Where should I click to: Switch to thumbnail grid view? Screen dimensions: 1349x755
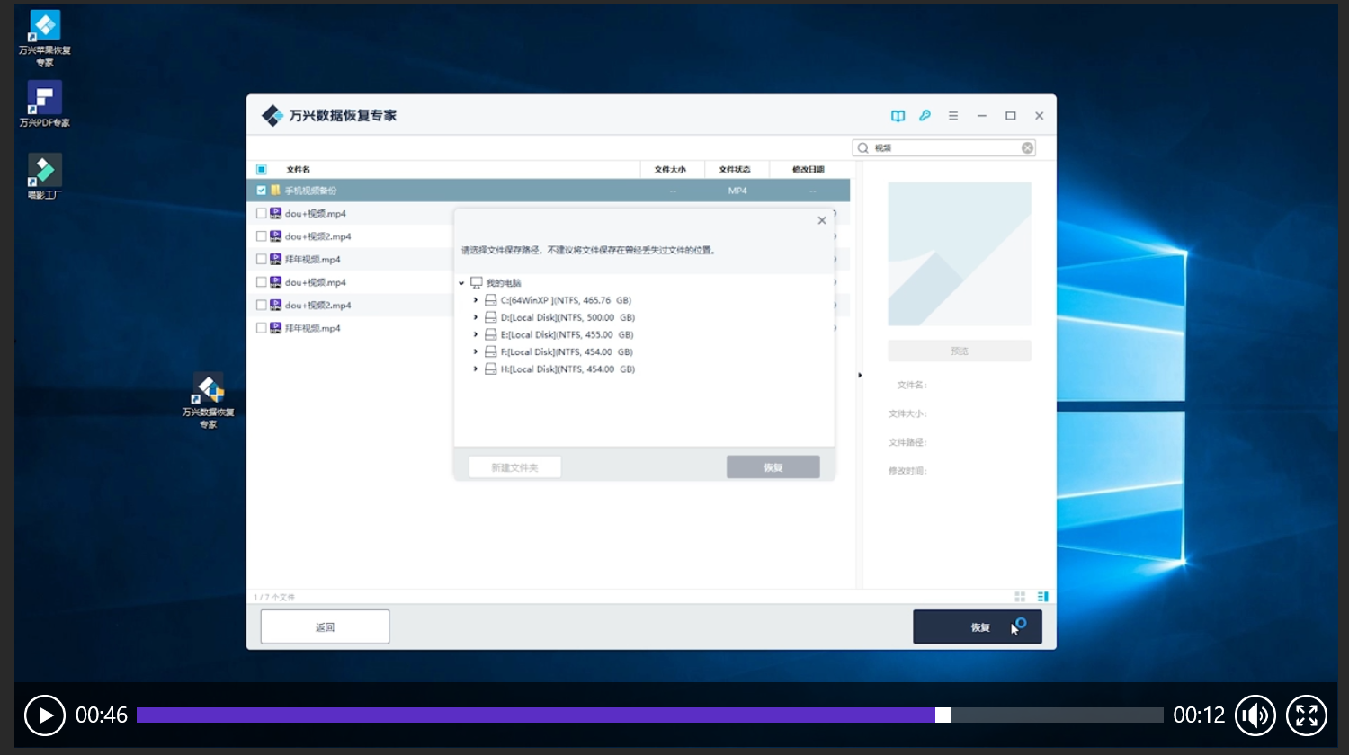(x=1020, y=597)
